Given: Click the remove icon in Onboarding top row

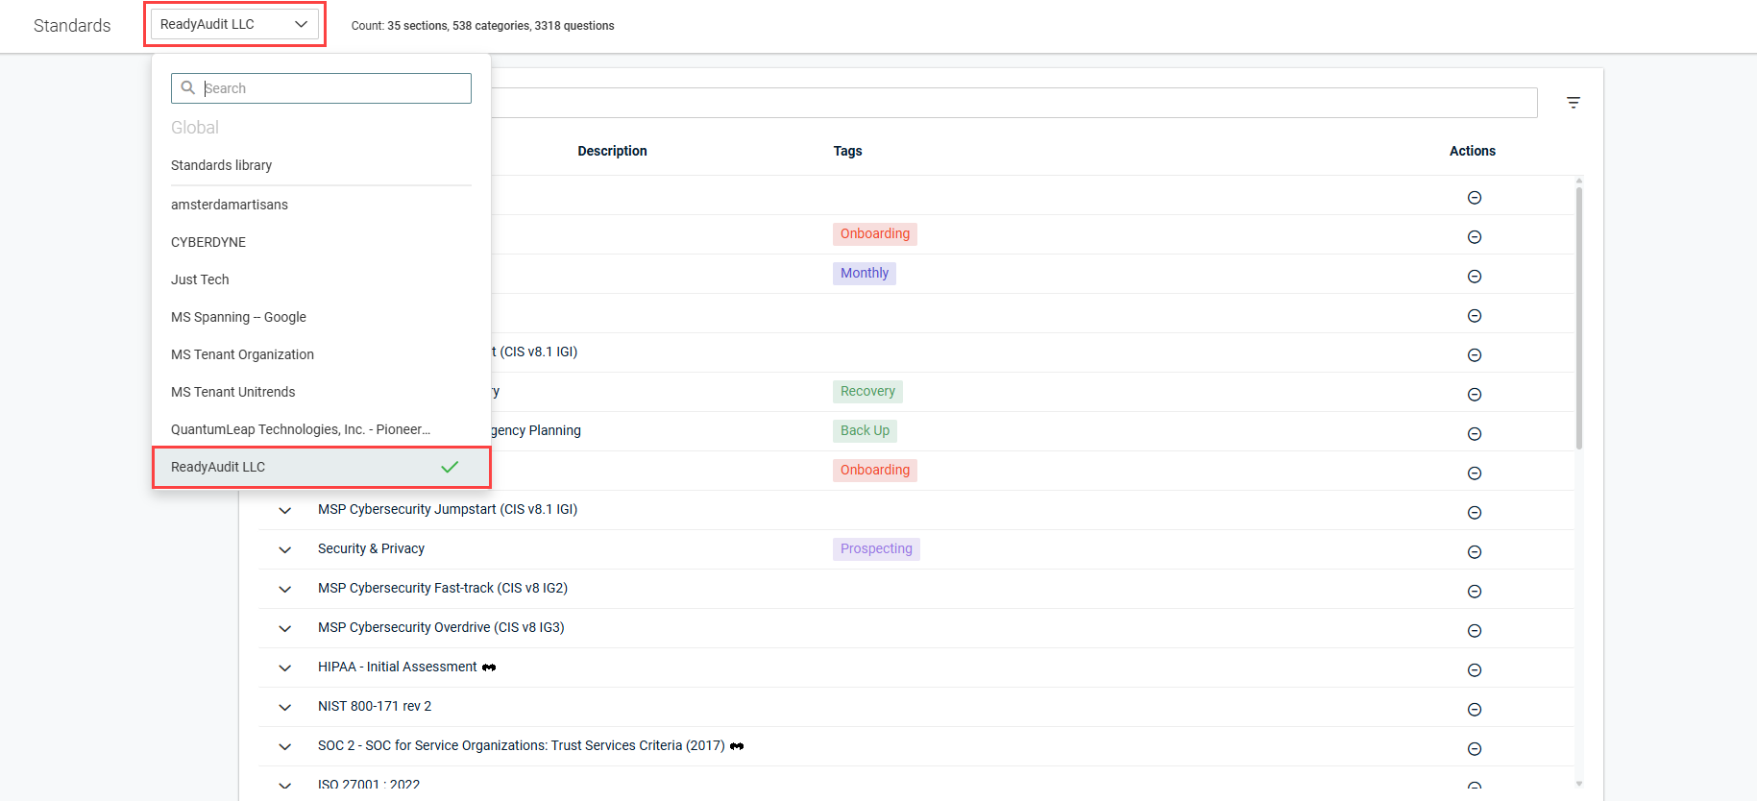Looking at the screenshot, I should [x=1474, y=237].
